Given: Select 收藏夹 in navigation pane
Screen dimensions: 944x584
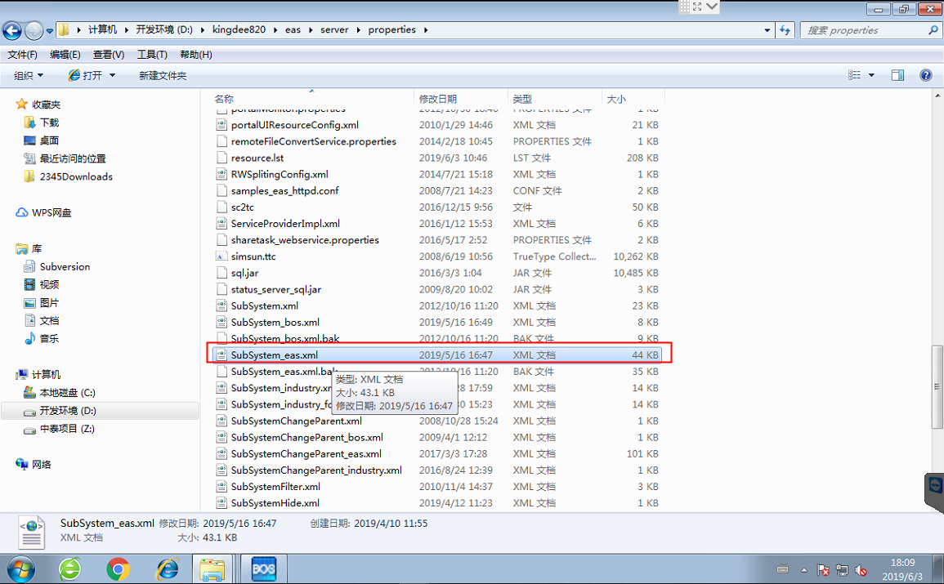Looking at the screenshot, I should [38, 105].
